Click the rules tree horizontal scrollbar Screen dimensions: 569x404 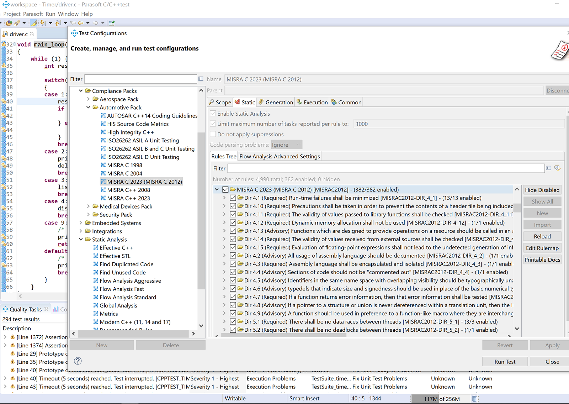[x=284, y=335]
